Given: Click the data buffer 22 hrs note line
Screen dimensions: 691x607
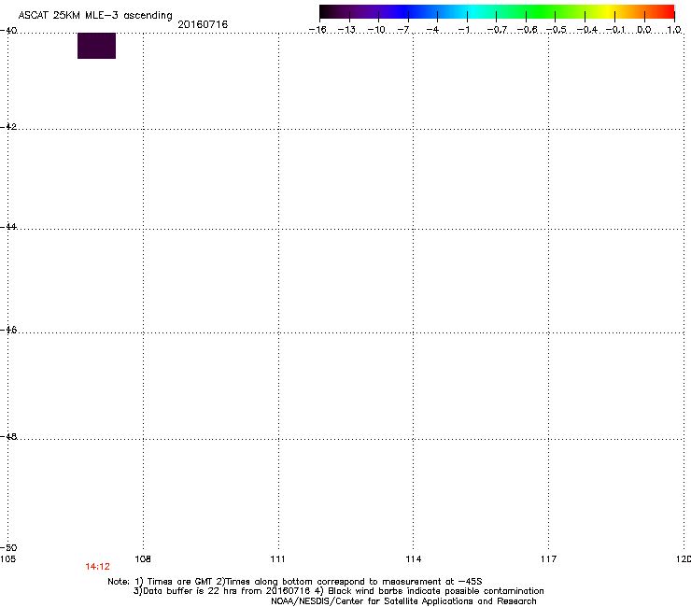Looking at the screenshot, I should click(338, 591).
